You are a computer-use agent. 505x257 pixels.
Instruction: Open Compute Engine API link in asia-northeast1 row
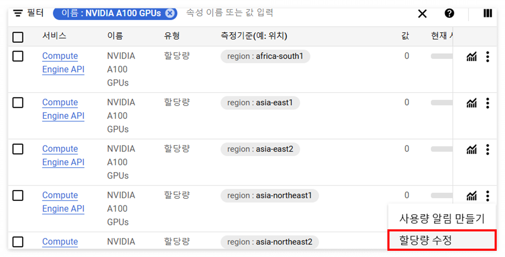(x=63, y=202)
